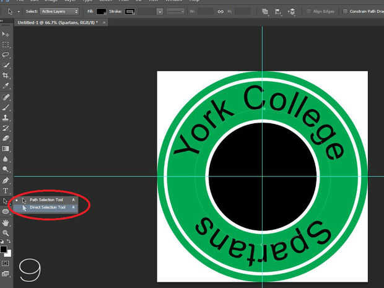The image size is (384, 288).
Task: Select the Move tool
Action: coord(6,34)
